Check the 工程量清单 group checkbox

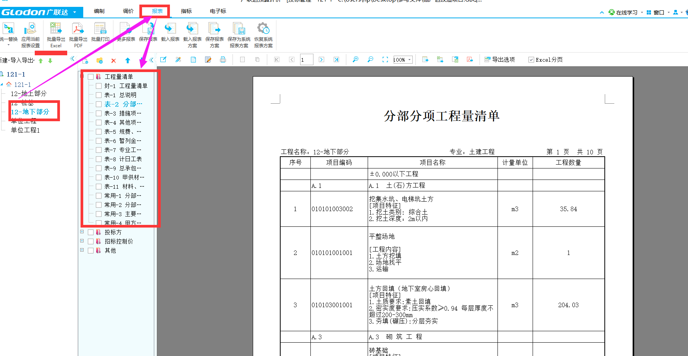tap(90, 77)
